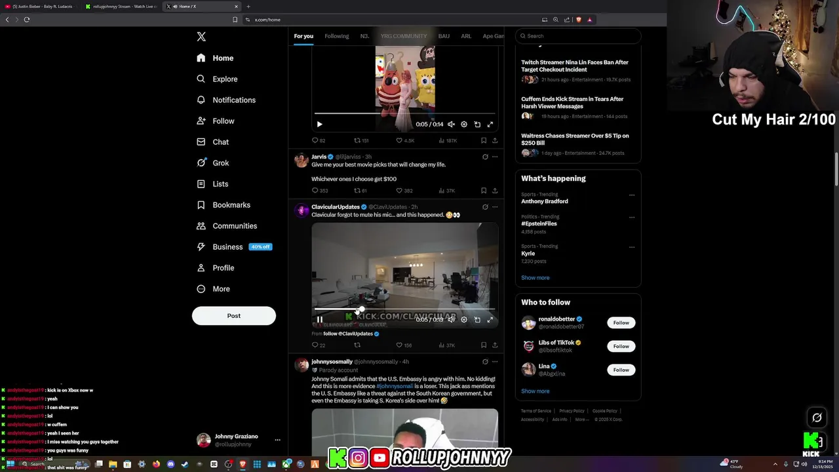Seek on the ClavicularUpdates video progress bar
The width and height of the screenshot is (839, 472).
[x=404, y=309]
